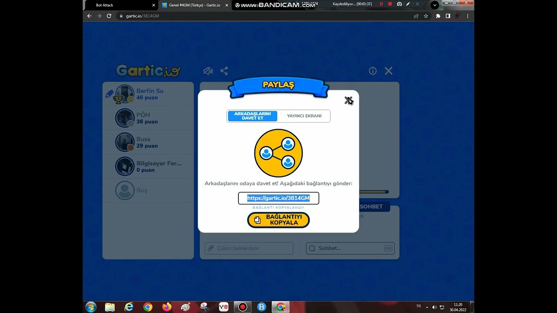Open Snipping Tool from taskbar
The image size is (557, 313).
[205, 307]
